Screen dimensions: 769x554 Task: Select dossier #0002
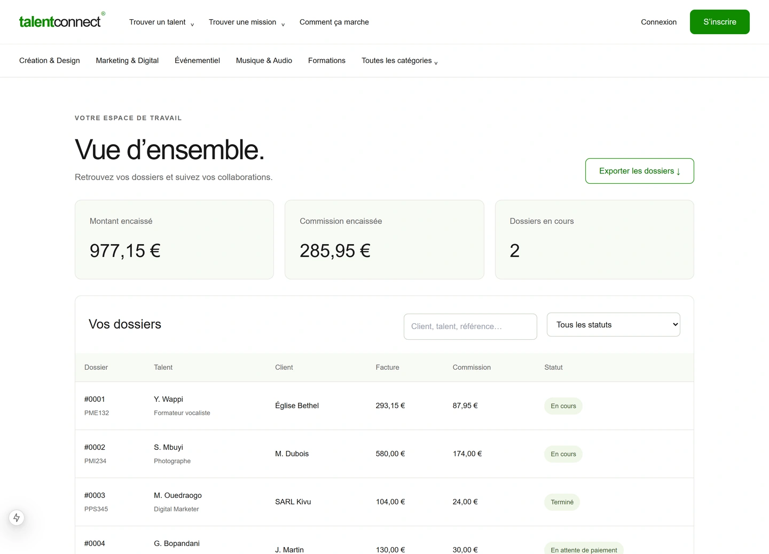click(x=95, y=447)
